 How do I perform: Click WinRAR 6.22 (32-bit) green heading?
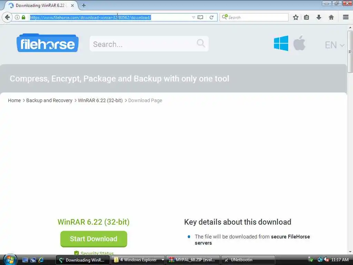(x=93, y=222)
